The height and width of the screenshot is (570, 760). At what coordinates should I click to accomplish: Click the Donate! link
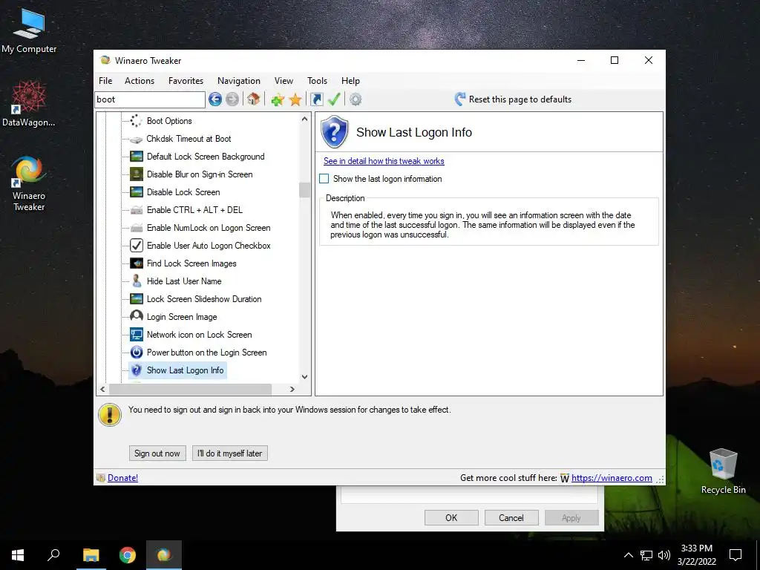[x=122, y=478]
